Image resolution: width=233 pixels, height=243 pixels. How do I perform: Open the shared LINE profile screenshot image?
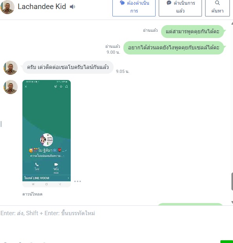46,133
